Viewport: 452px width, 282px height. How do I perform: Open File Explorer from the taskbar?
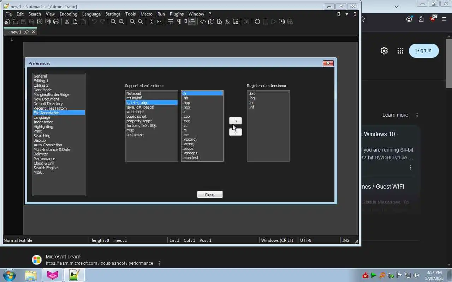click(x=31, y=275)
